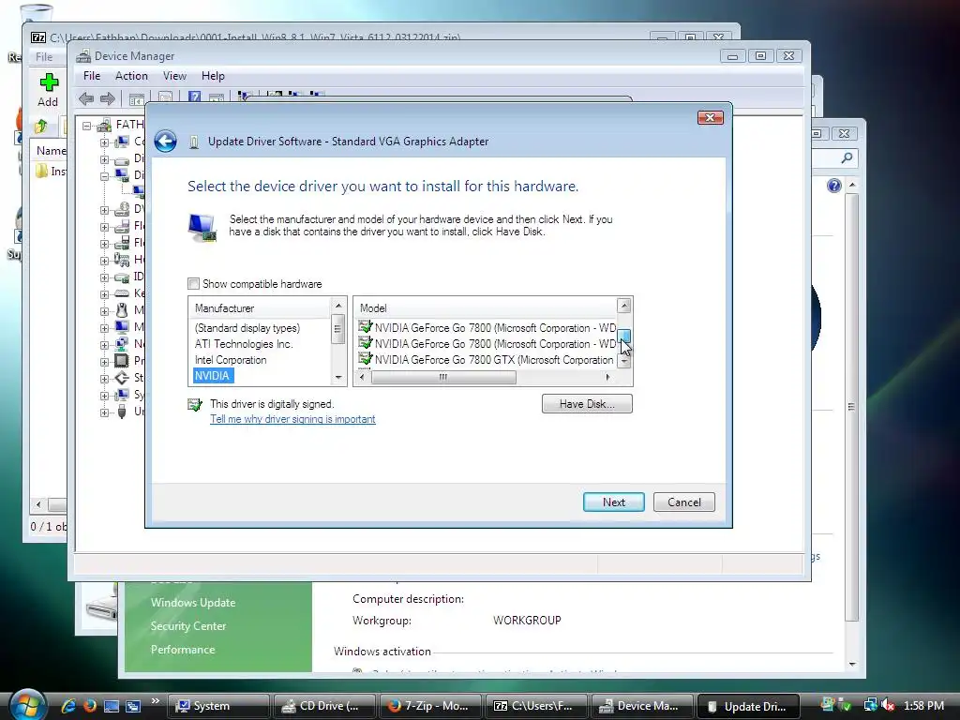This screenshot has width=960, height=720.
Task: Click the Forward arrow in Device Manager toolbar
Action: pos(108,98)
